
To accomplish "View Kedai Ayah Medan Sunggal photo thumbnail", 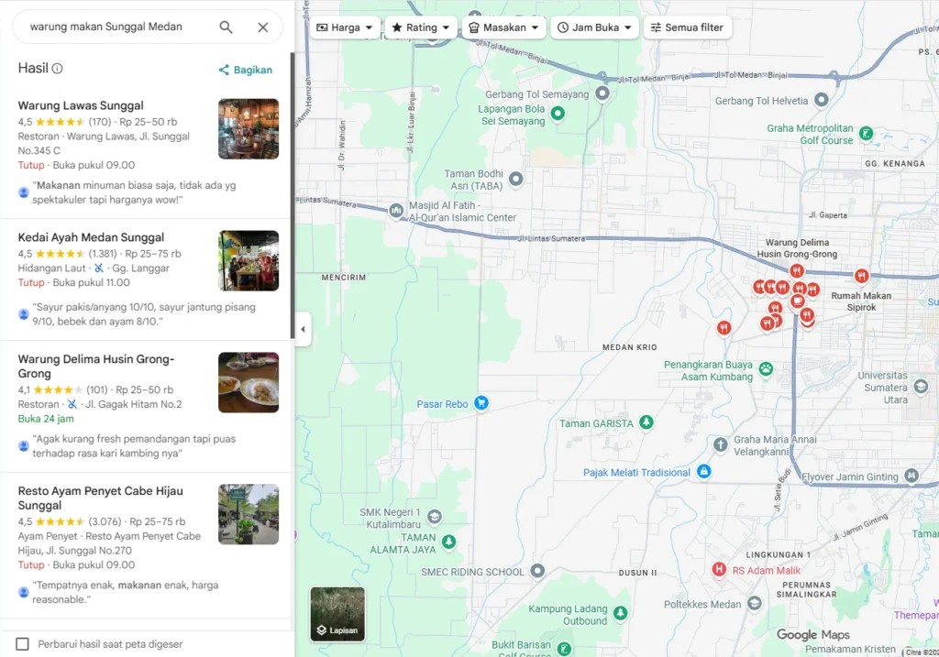I will [x=249, y=261].
